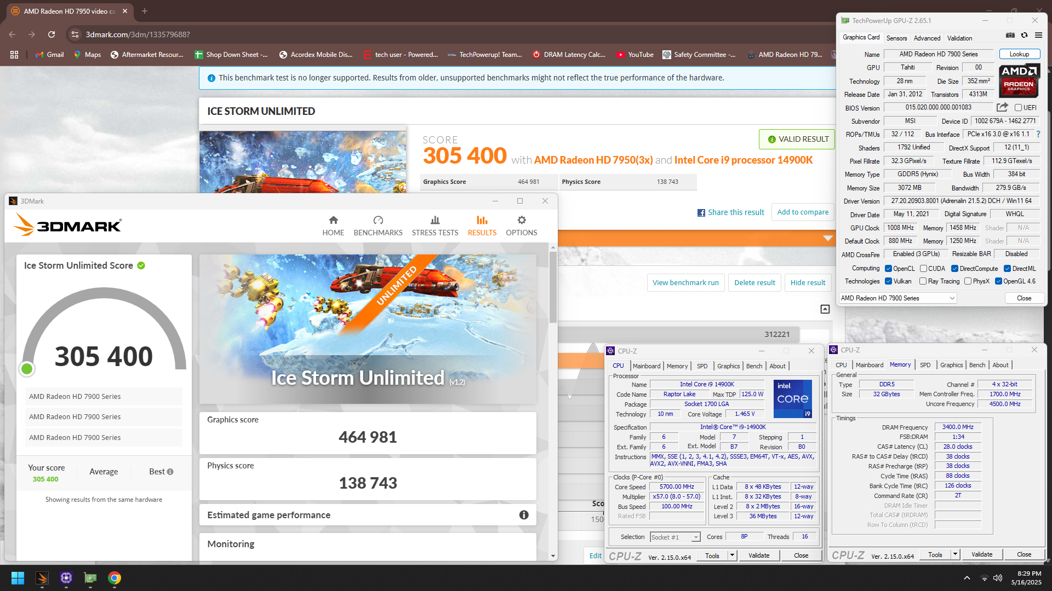This screenshot has width=1052, height=591.
Task: Open Tools dropdown arrow in Memory CPU-Z window
Action: (x=955, y=554)
